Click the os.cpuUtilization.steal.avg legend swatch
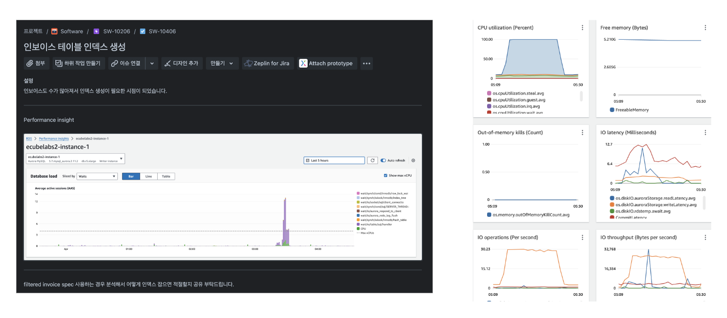 pos(489,93)
